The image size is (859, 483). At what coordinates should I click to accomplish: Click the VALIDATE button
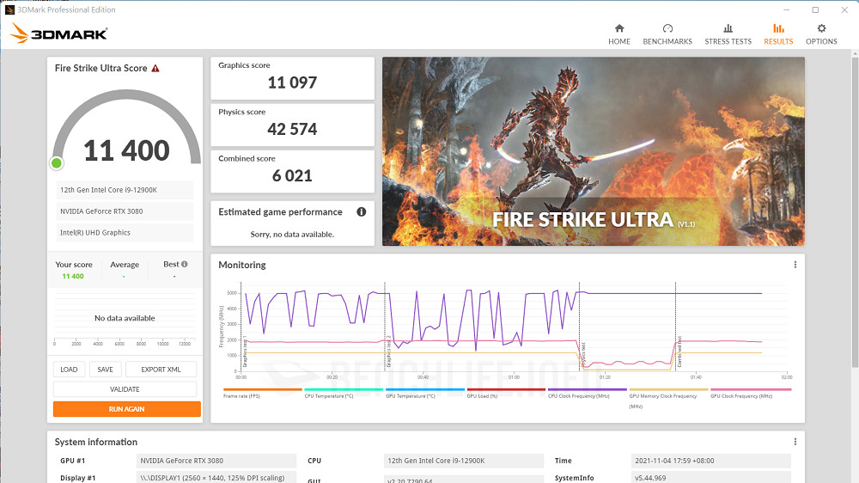click(125, 389)
